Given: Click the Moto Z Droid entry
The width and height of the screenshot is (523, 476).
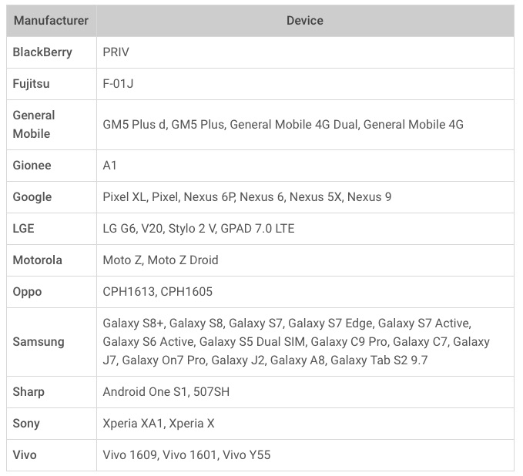Looking at the screenshot, I should point(183,260).
